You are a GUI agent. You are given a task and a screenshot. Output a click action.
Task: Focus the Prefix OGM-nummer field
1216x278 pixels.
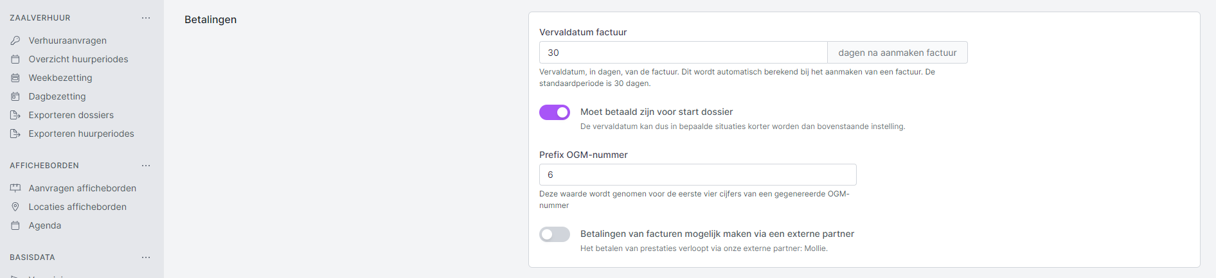coord(697,175)
